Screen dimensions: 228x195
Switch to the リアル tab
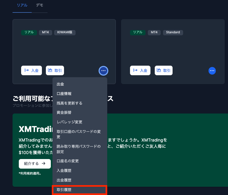click(22, 6)
